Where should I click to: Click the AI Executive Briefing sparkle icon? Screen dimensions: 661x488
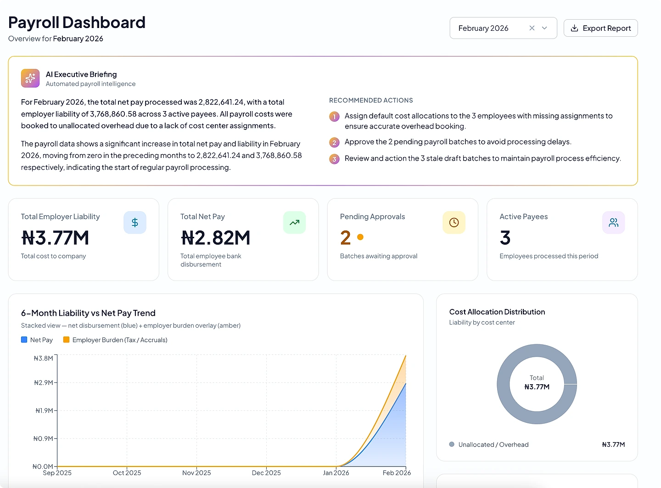tap(30, 78)
